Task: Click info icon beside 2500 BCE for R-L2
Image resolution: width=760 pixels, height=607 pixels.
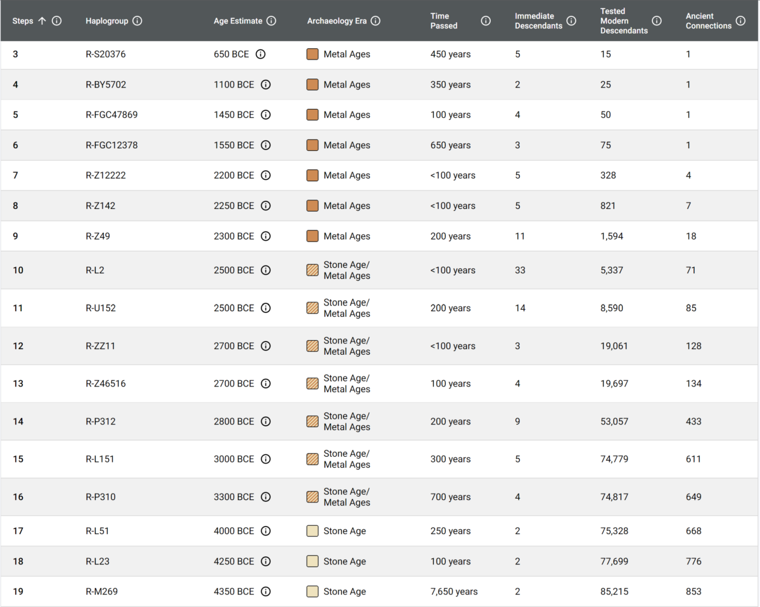Action: point(266,271)
